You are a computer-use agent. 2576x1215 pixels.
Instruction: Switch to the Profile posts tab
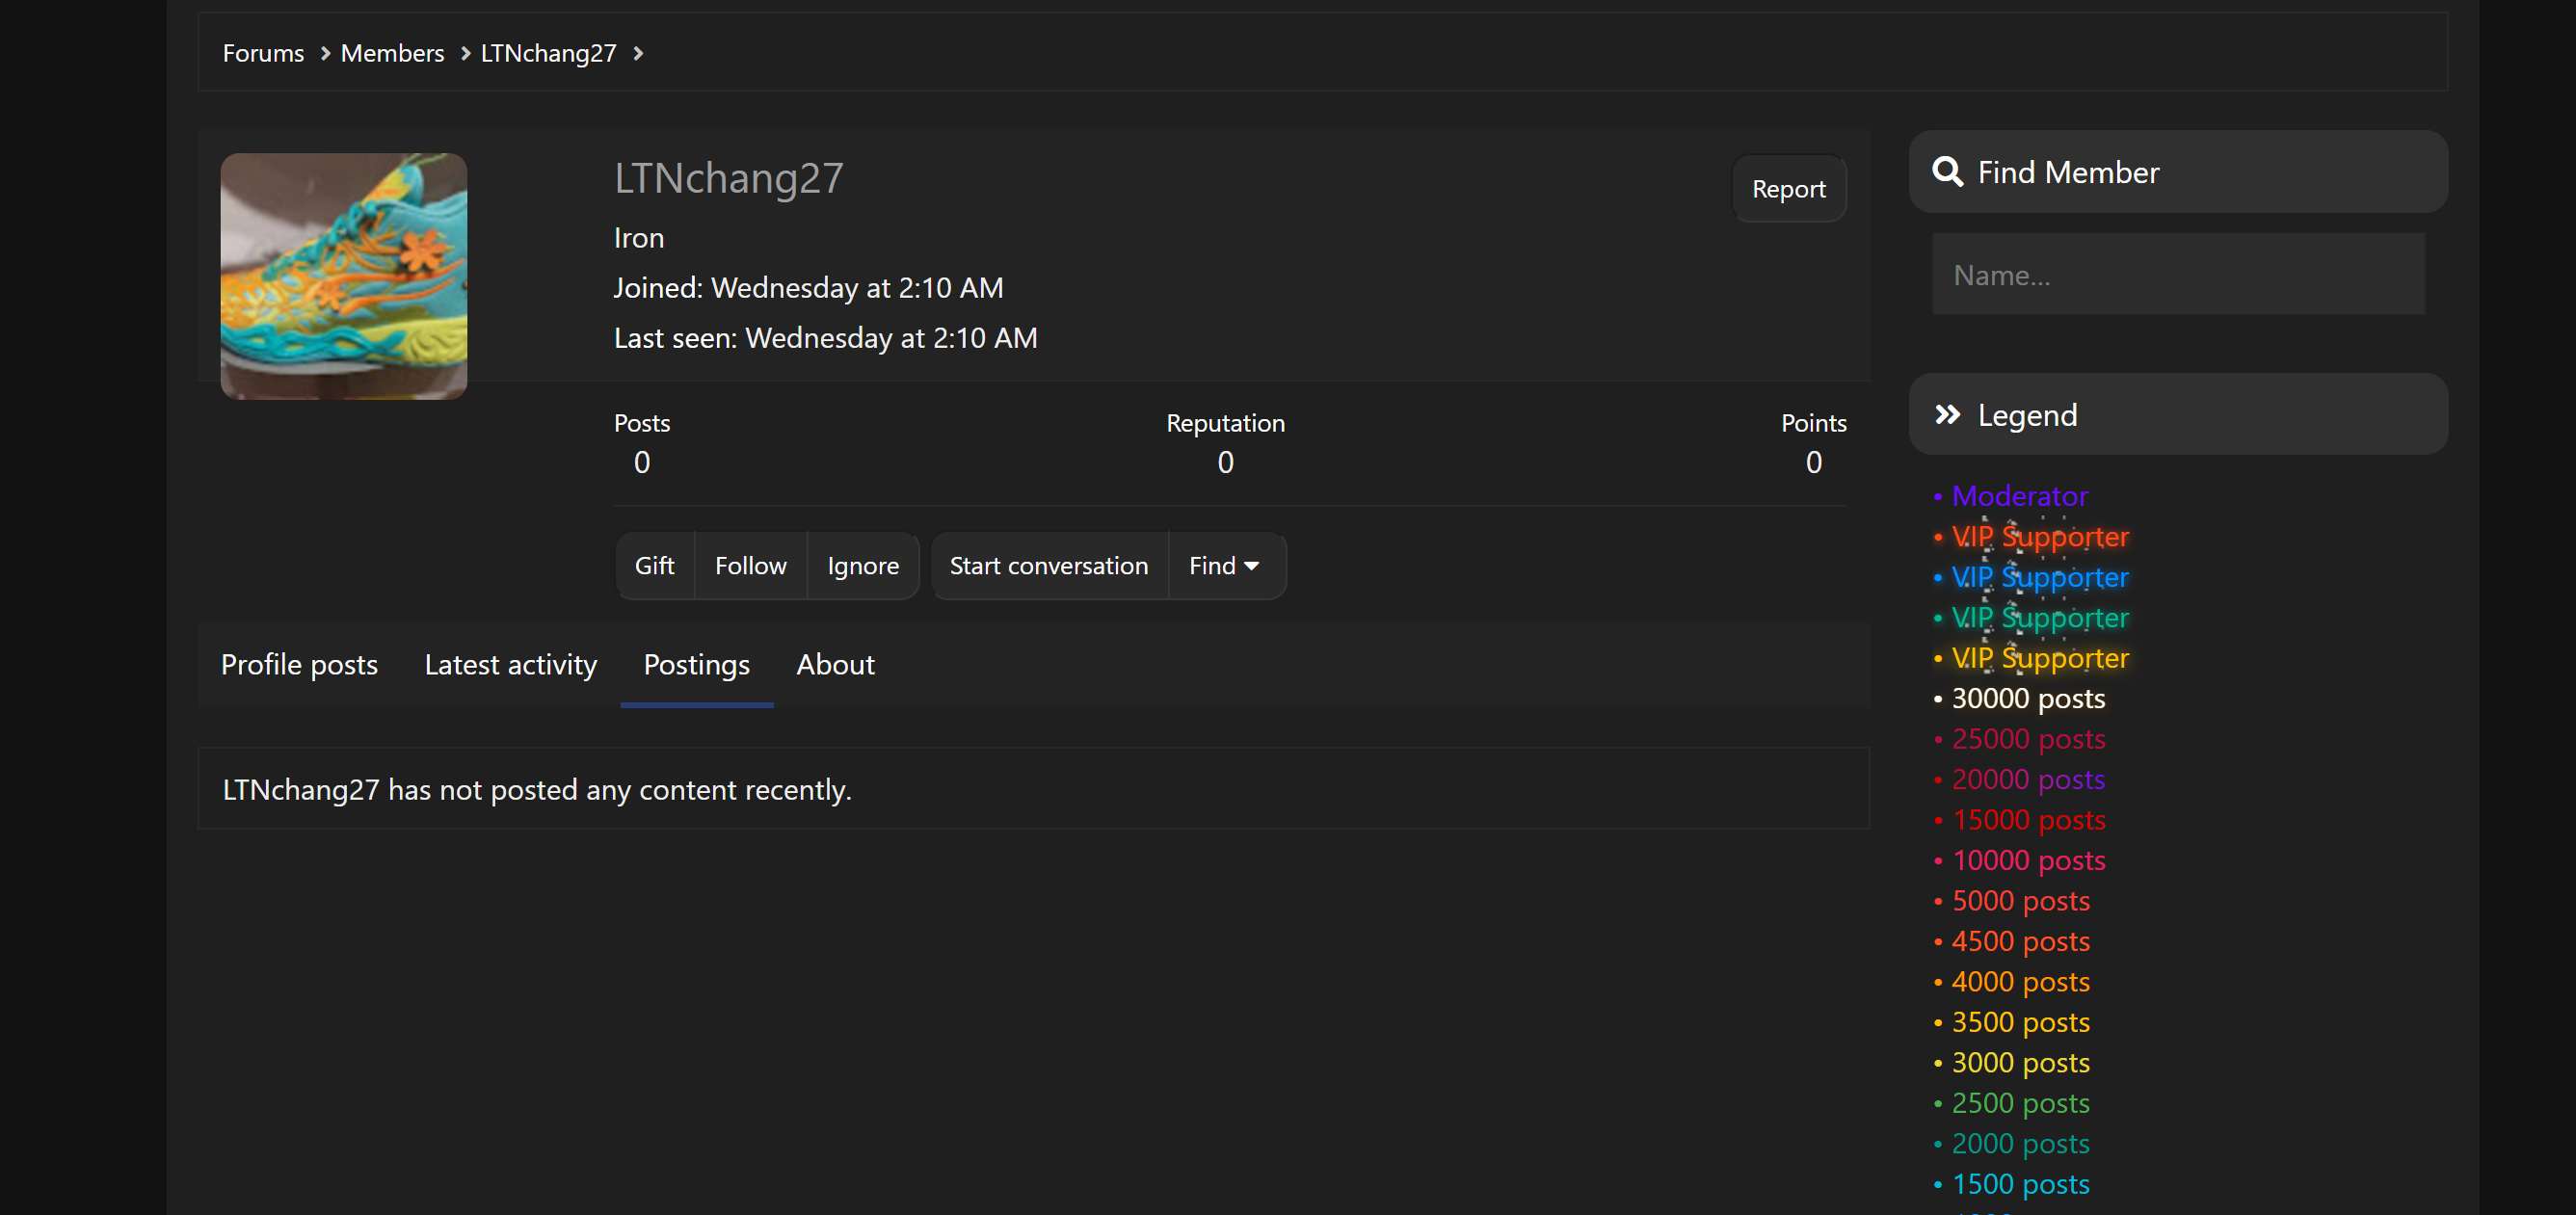click(x=299, y=665)
